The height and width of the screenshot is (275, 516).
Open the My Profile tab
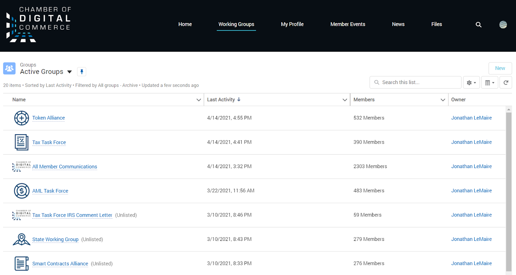point(292,24)
